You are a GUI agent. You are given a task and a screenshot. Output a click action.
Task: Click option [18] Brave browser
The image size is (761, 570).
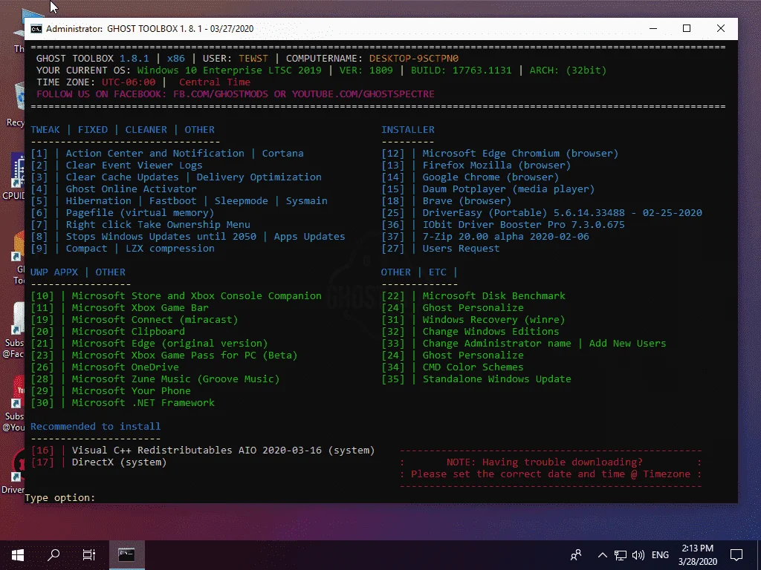[447, 200]
